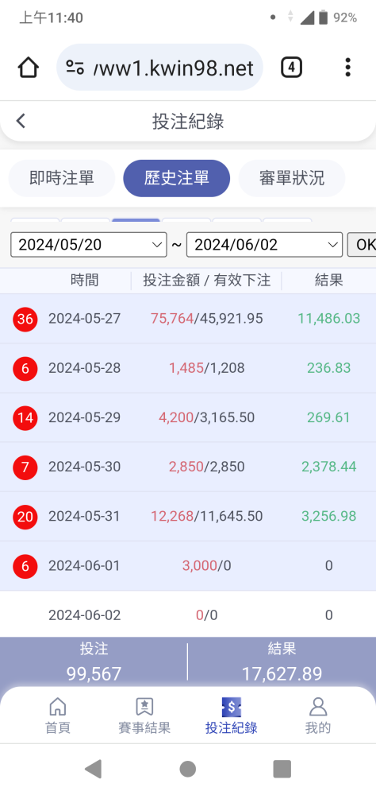Tap the result value 269.61
The width and height of the screenshot is (376, 795).
pos(329,417)
